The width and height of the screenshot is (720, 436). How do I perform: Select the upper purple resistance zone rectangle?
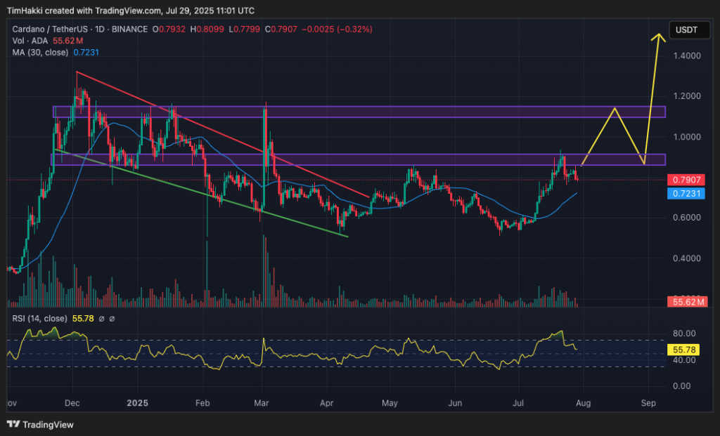coord(352,112)
